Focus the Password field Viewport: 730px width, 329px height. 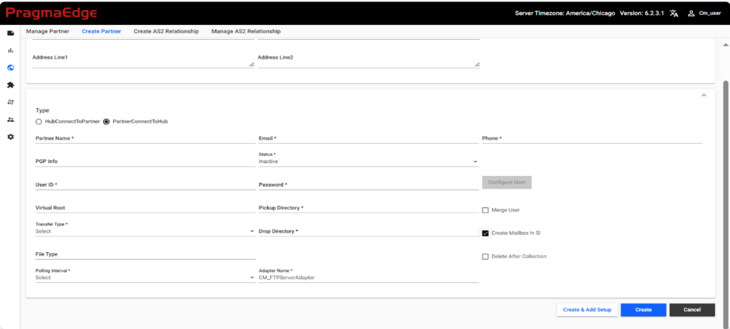coord(369,184)
